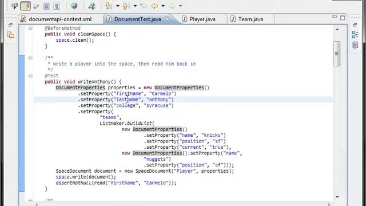The image size is (366, 206).
Task: Open back history dropdown arrow
Action: (163, 6)
